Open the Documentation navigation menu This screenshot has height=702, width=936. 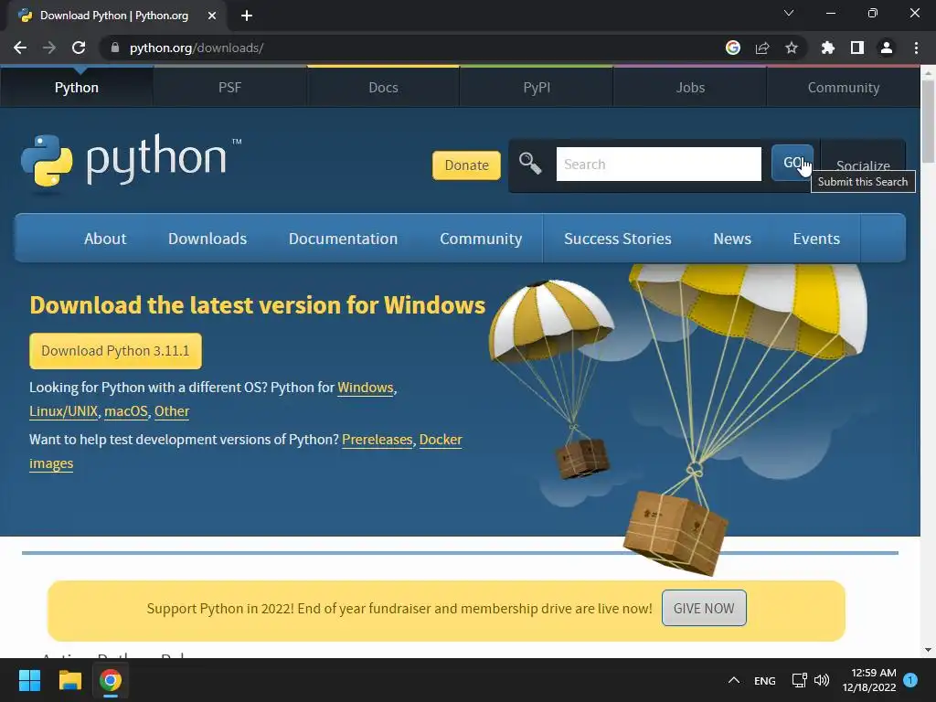[344, 239]
